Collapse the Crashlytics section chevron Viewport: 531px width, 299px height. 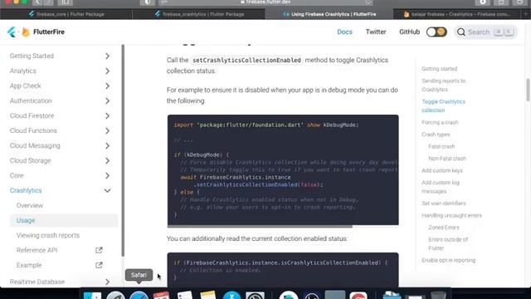pos(107,190)
